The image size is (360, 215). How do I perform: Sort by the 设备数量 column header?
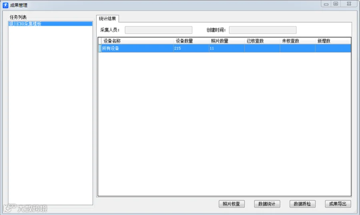(191, 41)
